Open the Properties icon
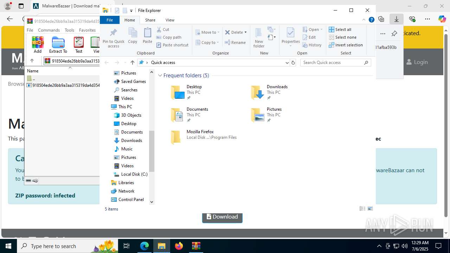 pyautogui.click(x=290, y=37)
